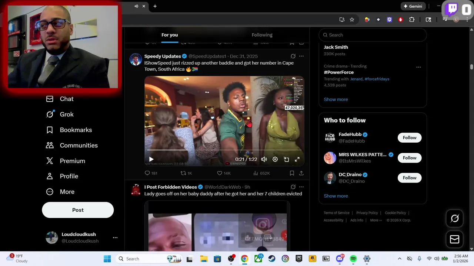Open video settings gear
The height and width of the screenshot is (266, 474).
tap(275, 159)
